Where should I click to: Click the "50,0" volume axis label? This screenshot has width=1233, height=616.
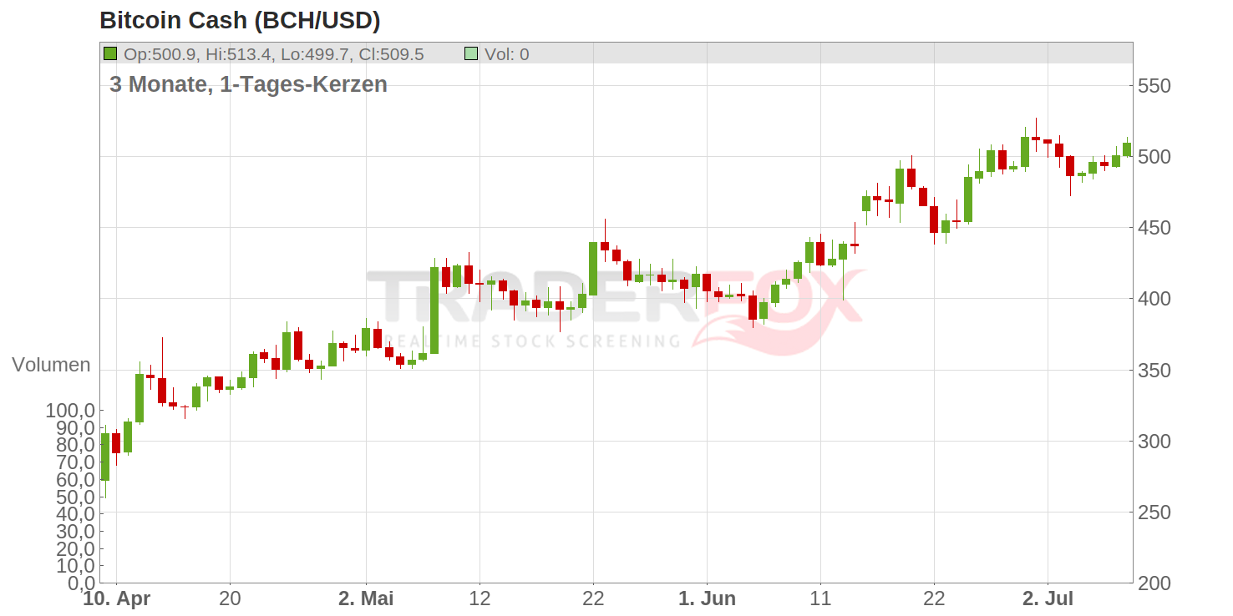(74, 497)
